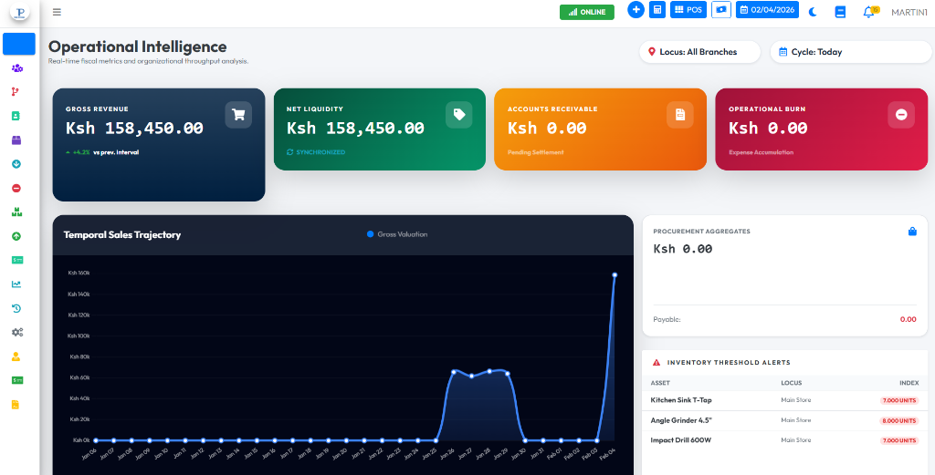Click the 8.000 UNITS badge
This screenshot has height=475, width=935.
tap(899, 421)
